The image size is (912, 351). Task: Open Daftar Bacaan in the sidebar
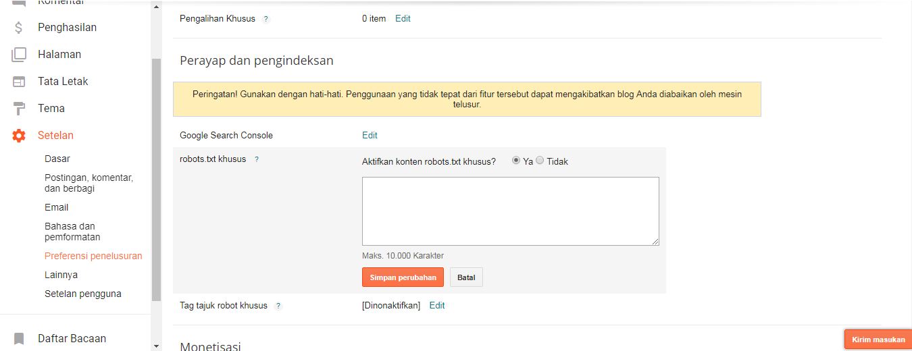(x=72, y=338)
